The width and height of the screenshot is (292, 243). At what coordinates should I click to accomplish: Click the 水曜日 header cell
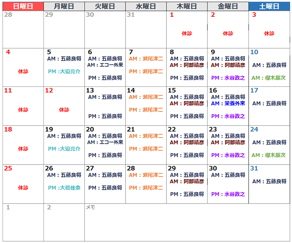[x=146, y=6]
